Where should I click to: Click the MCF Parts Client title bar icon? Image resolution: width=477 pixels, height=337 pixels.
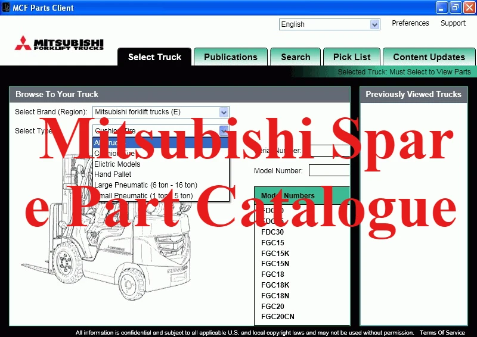(5, 7)
